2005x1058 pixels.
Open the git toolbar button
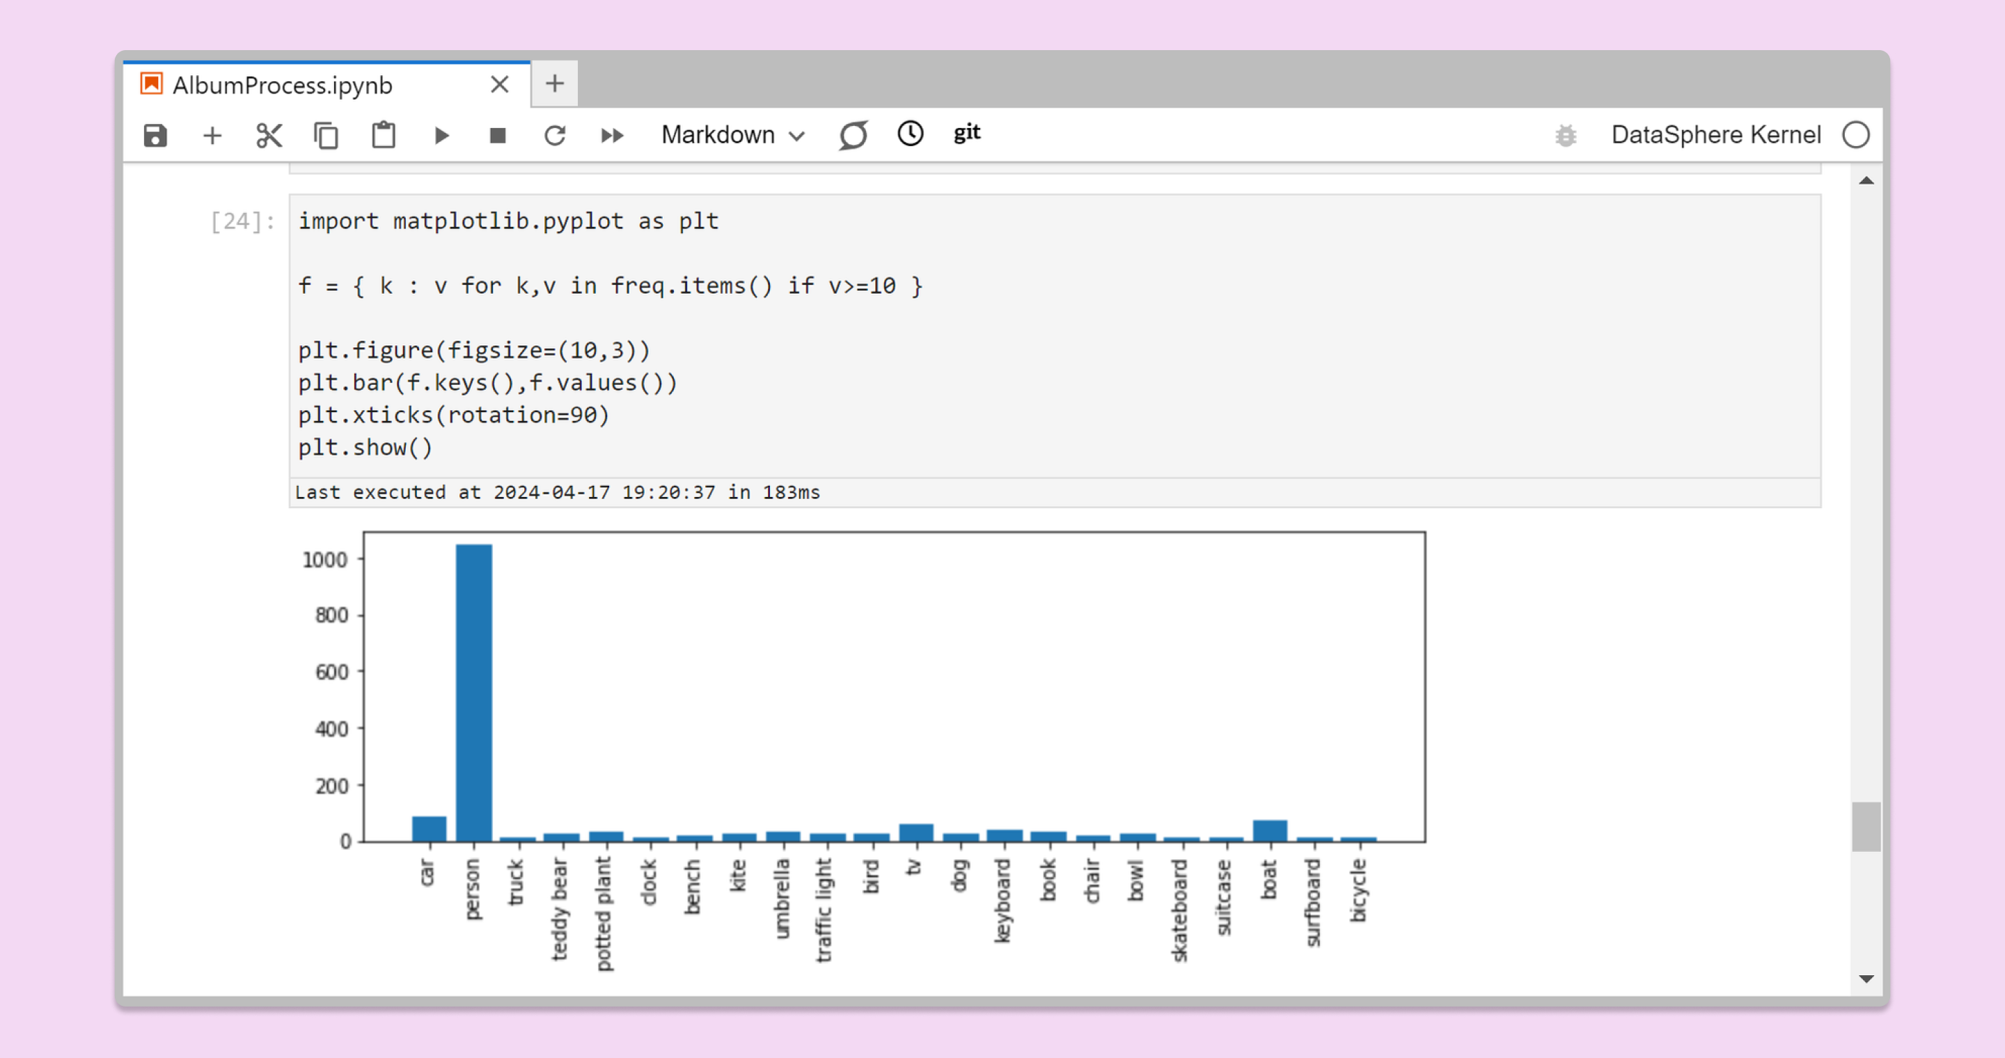[968, 133]
